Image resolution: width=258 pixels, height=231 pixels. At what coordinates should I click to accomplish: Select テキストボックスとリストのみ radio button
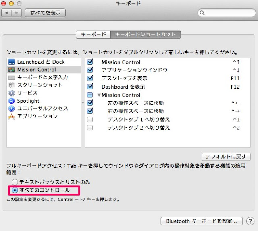coord(15,182)
